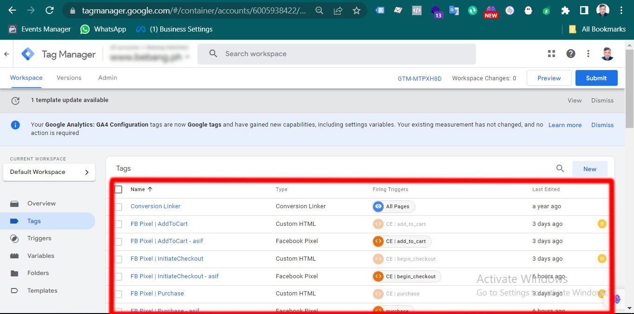Viewport: 634px width, 314px height.
Task: Click the Preview button
Action: click(x=549, y=78)
